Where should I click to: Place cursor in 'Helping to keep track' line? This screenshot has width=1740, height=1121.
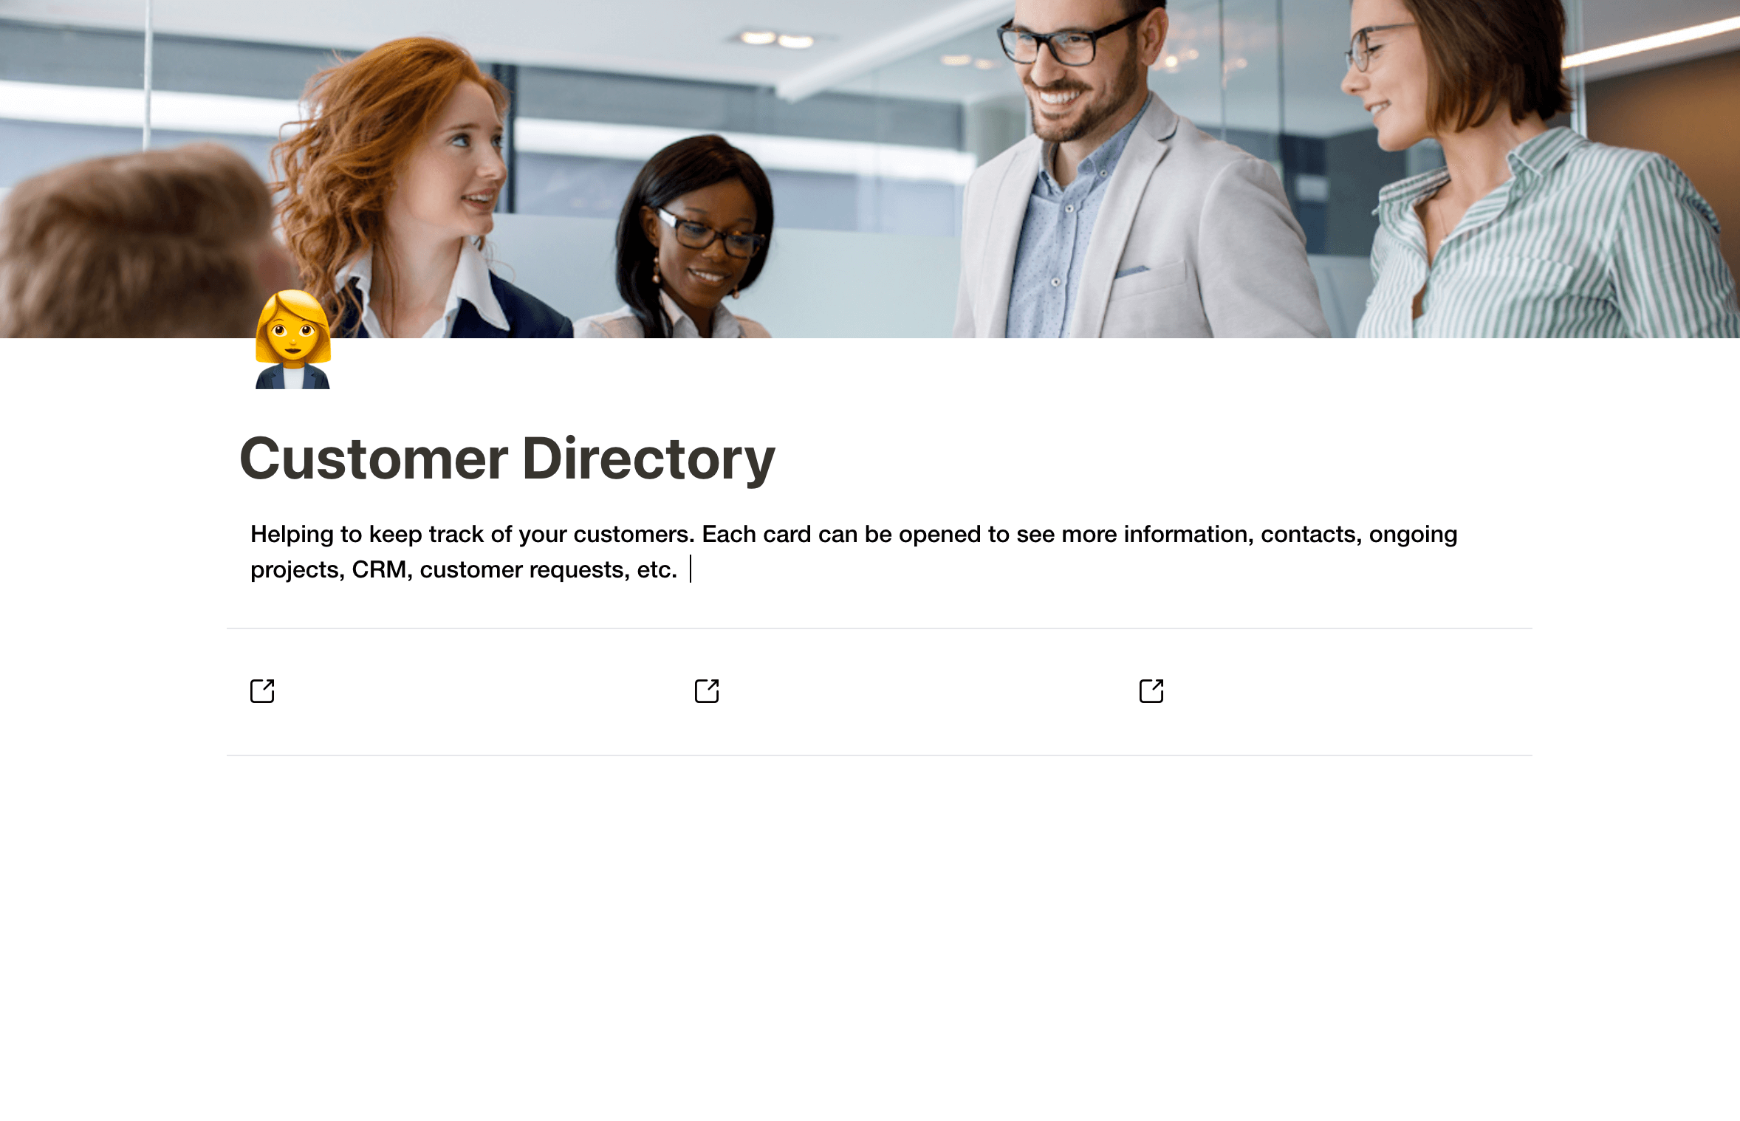click(854, 534)
